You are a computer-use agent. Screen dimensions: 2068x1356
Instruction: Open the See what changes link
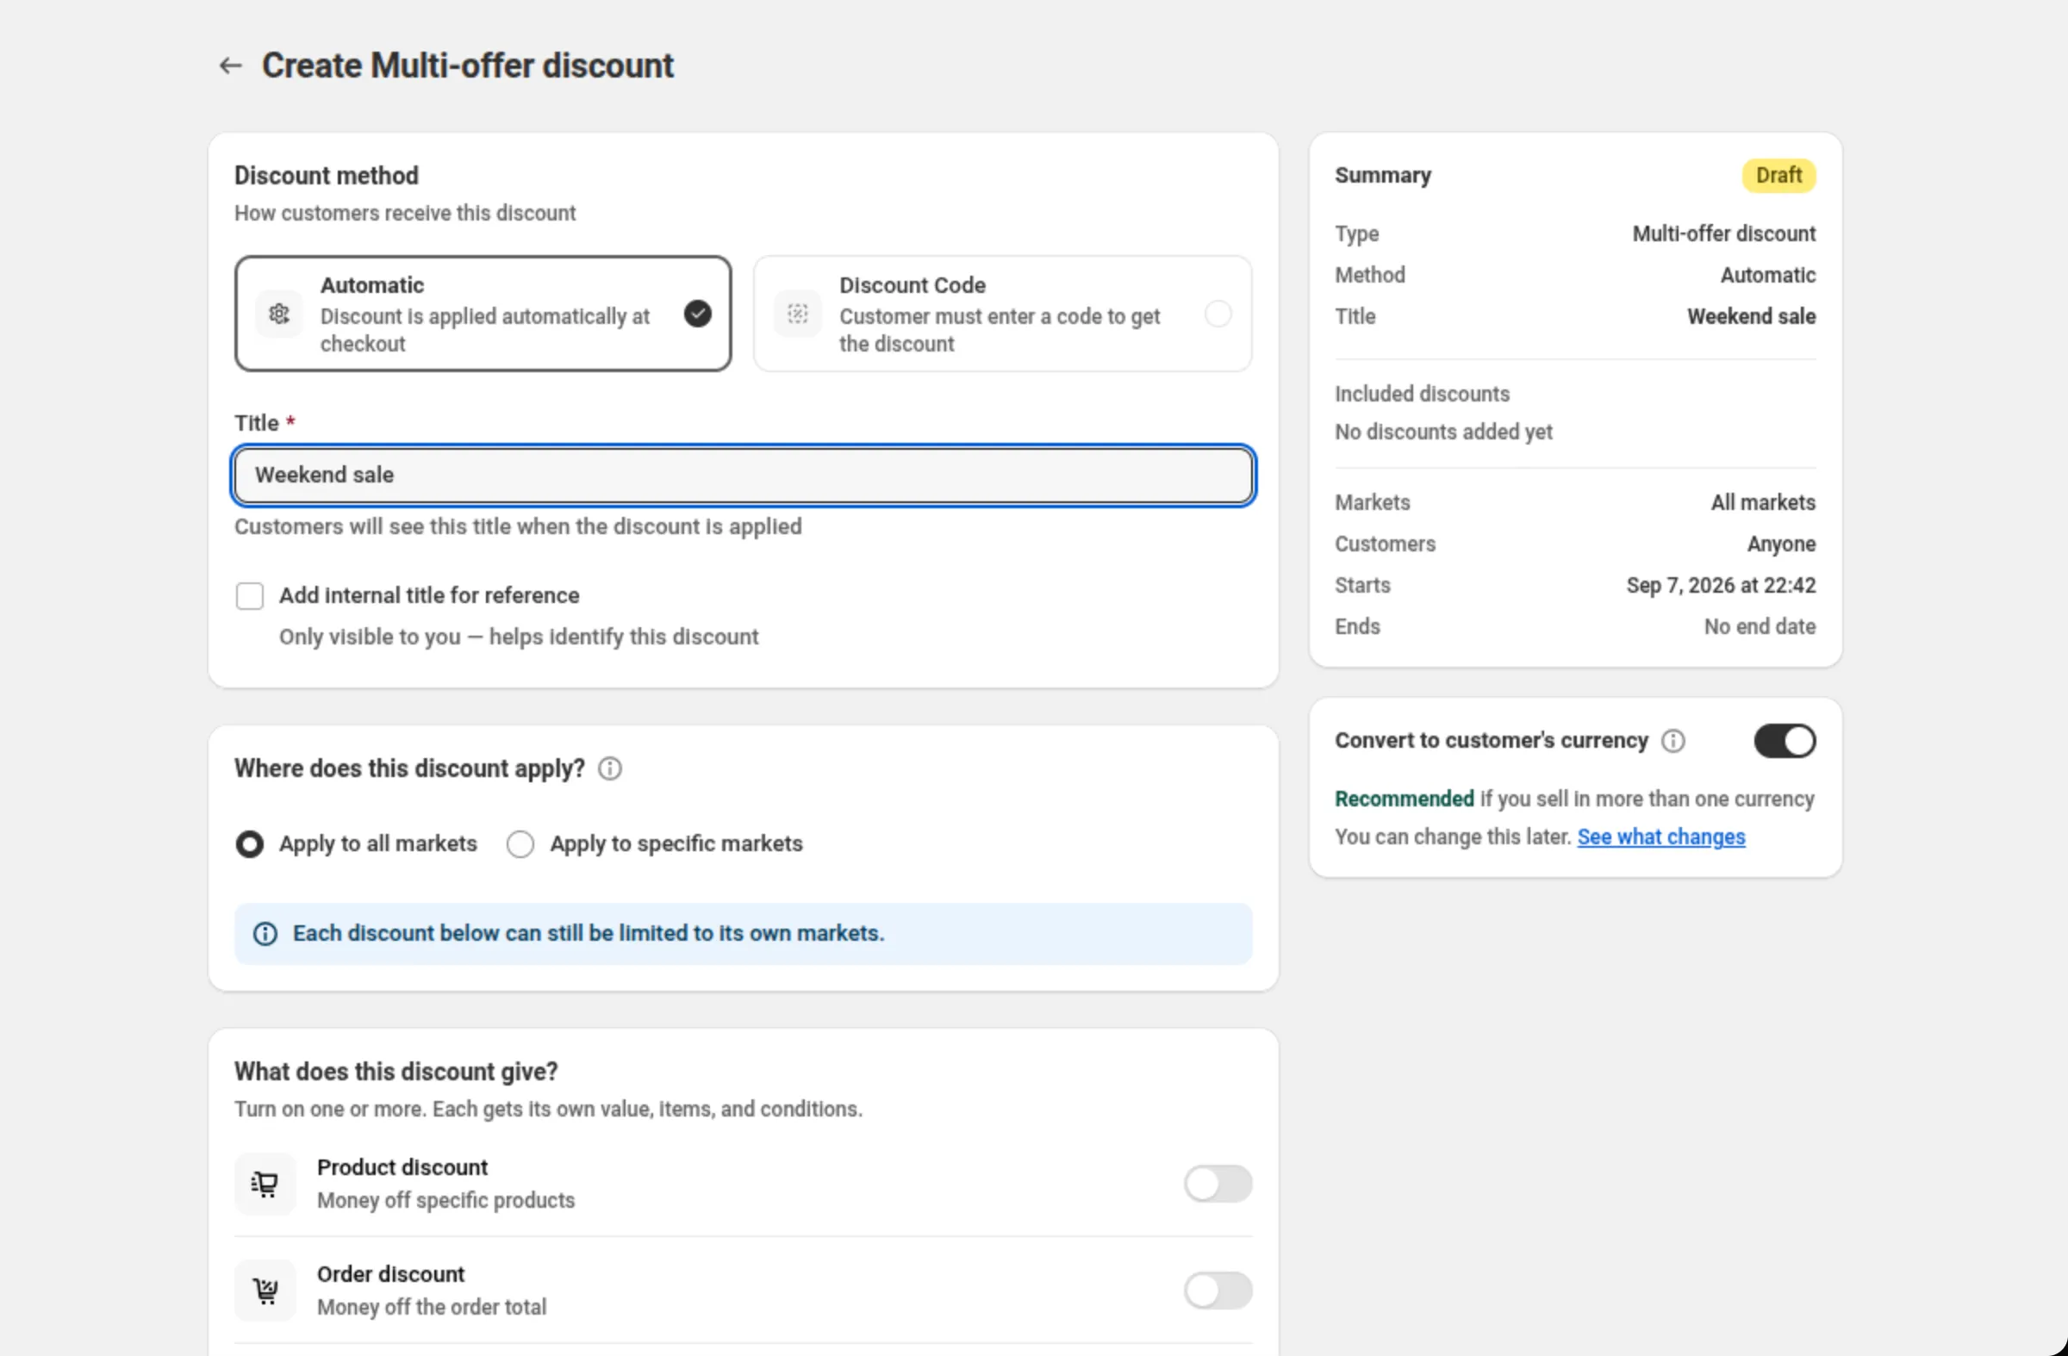1660,837
